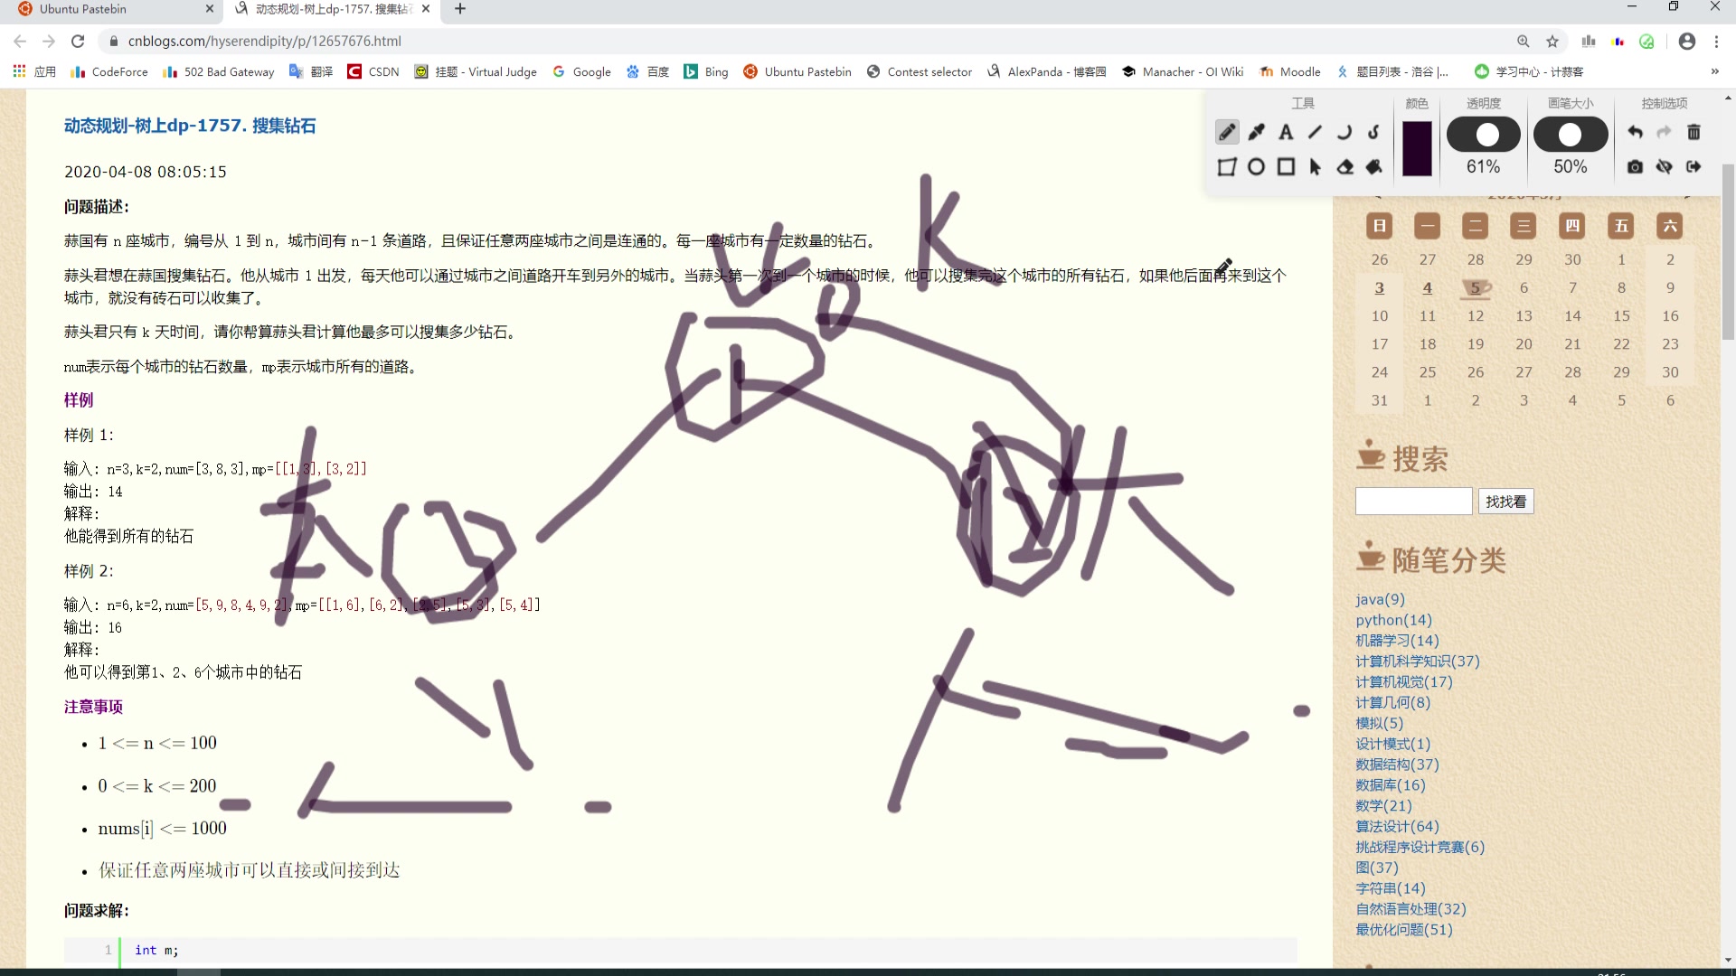Image resolution: width=1736 pixels, height=976 pixels.
Task: Select the spiral/swirl tool icon
Action: coord(1374,132)
